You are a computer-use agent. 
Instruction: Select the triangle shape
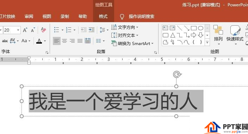(x=173, y=35)
